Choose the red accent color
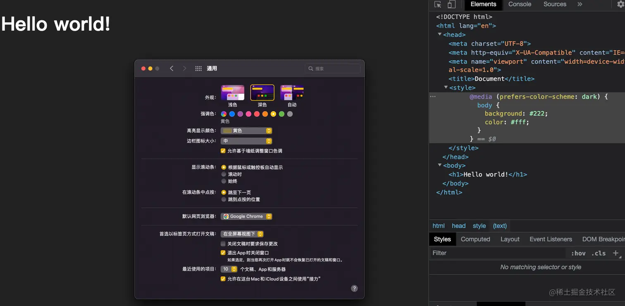Viewport: 625px width, 306px height. tap(257, 114)
